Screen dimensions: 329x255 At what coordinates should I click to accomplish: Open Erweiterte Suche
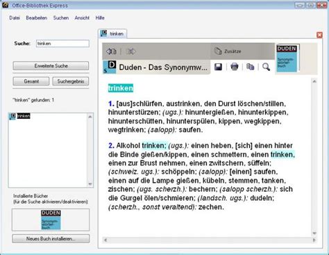(51, 66)
